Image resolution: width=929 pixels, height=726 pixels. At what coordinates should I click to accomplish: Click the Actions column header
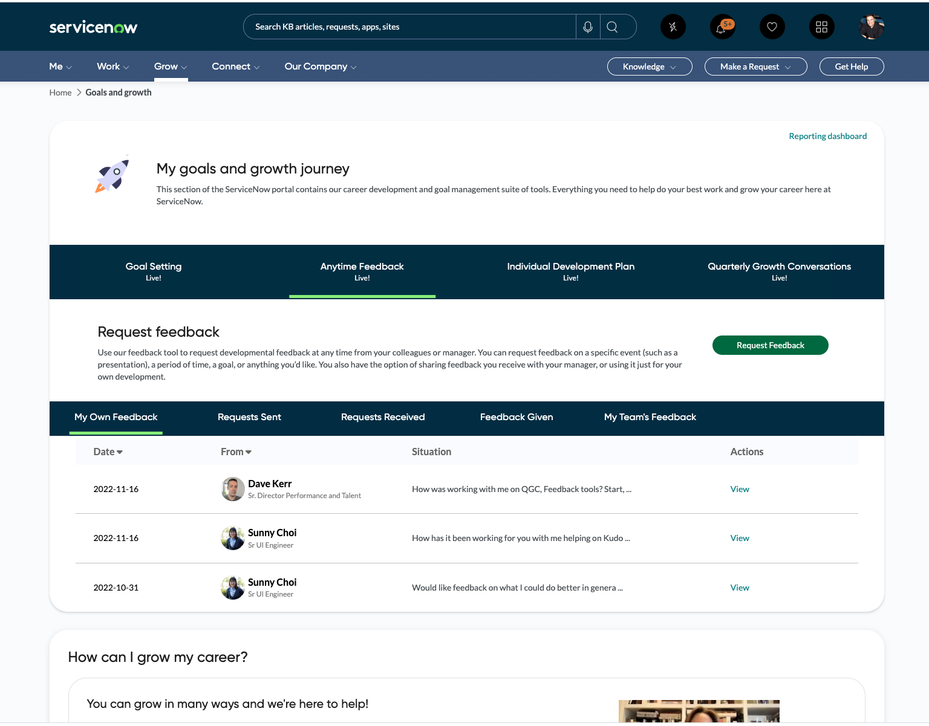pos(747,452)
